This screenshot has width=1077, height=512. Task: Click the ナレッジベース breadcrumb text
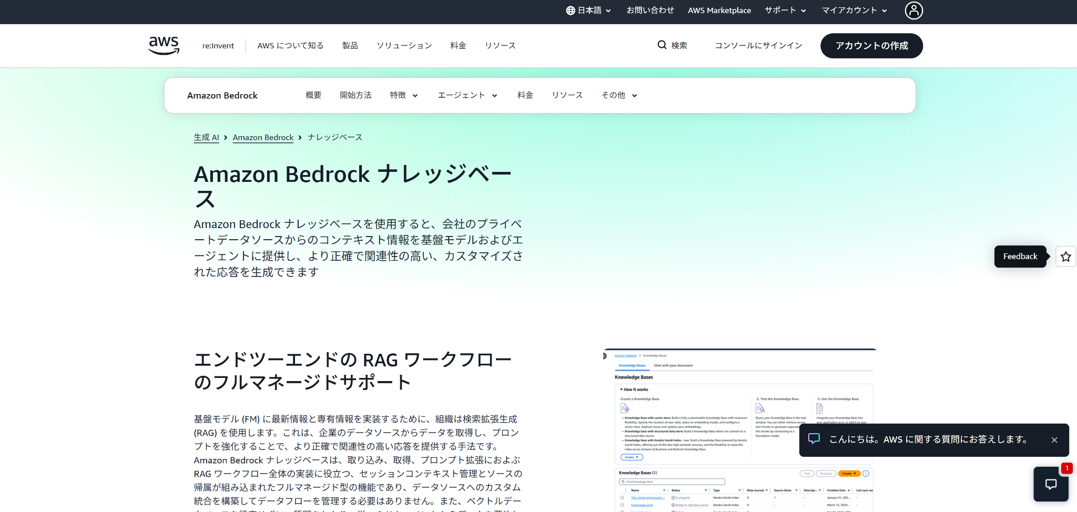(x=335, y=137)
